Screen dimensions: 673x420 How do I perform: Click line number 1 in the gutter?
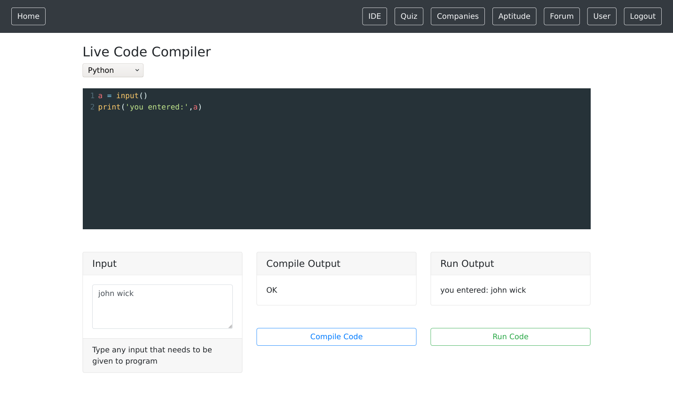pos(92,96)
